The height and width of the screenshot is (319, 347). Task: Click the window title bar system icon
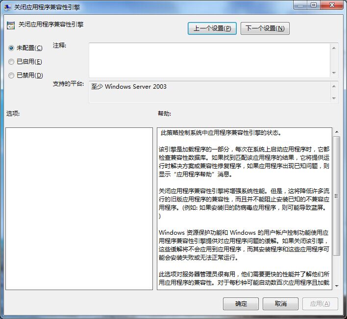(x=8, y=7)
